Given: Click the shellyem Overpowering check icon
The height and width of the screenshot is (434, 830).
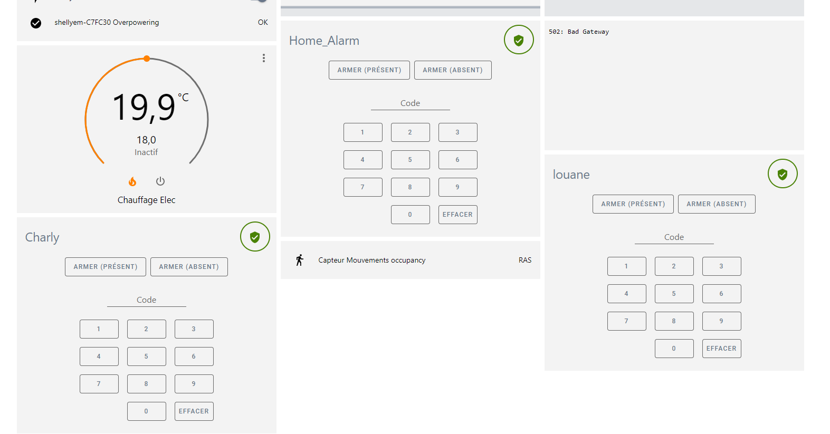Looking at the screenshot, I should 36,23.
